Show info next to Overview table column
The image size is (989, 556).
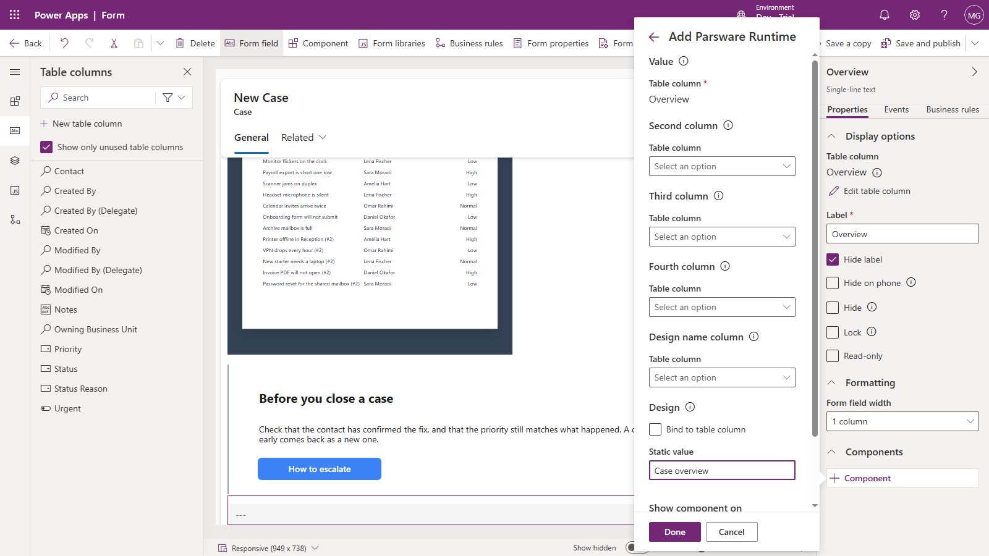click(877, 172)
